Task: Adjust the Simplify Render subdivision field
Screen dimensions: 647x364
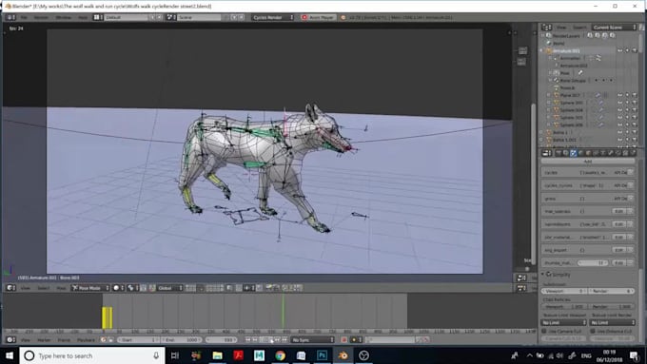Action: [612, 291]
